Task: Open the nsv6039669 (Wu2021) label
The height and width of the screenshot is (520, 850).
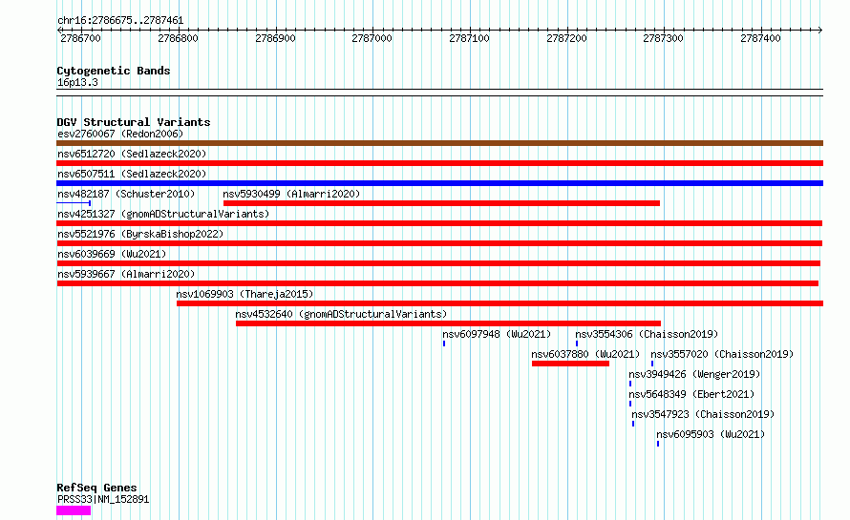Action: point(112,254)
